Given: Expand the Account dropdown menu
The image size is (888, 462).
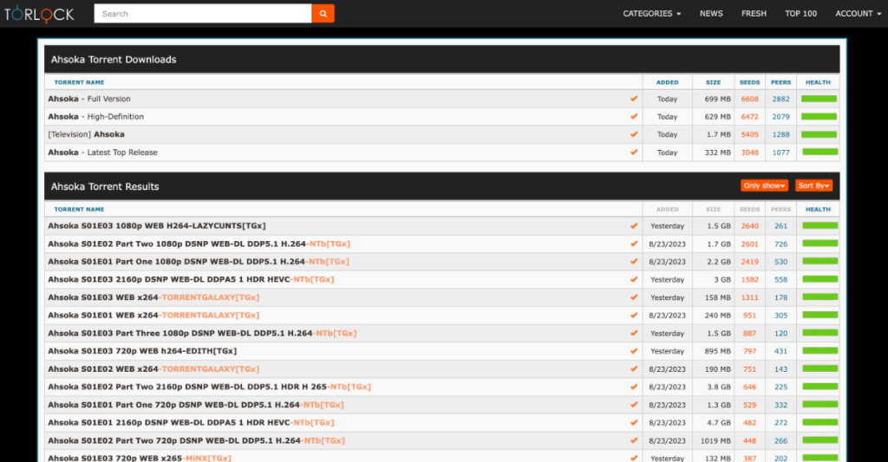Looking at the screenshot, I should (x=858, y=14).
